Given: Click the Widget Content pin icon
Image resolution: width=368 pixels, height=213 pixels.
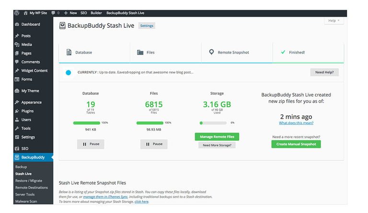Looking at the screenshot, I should (17, 70).
